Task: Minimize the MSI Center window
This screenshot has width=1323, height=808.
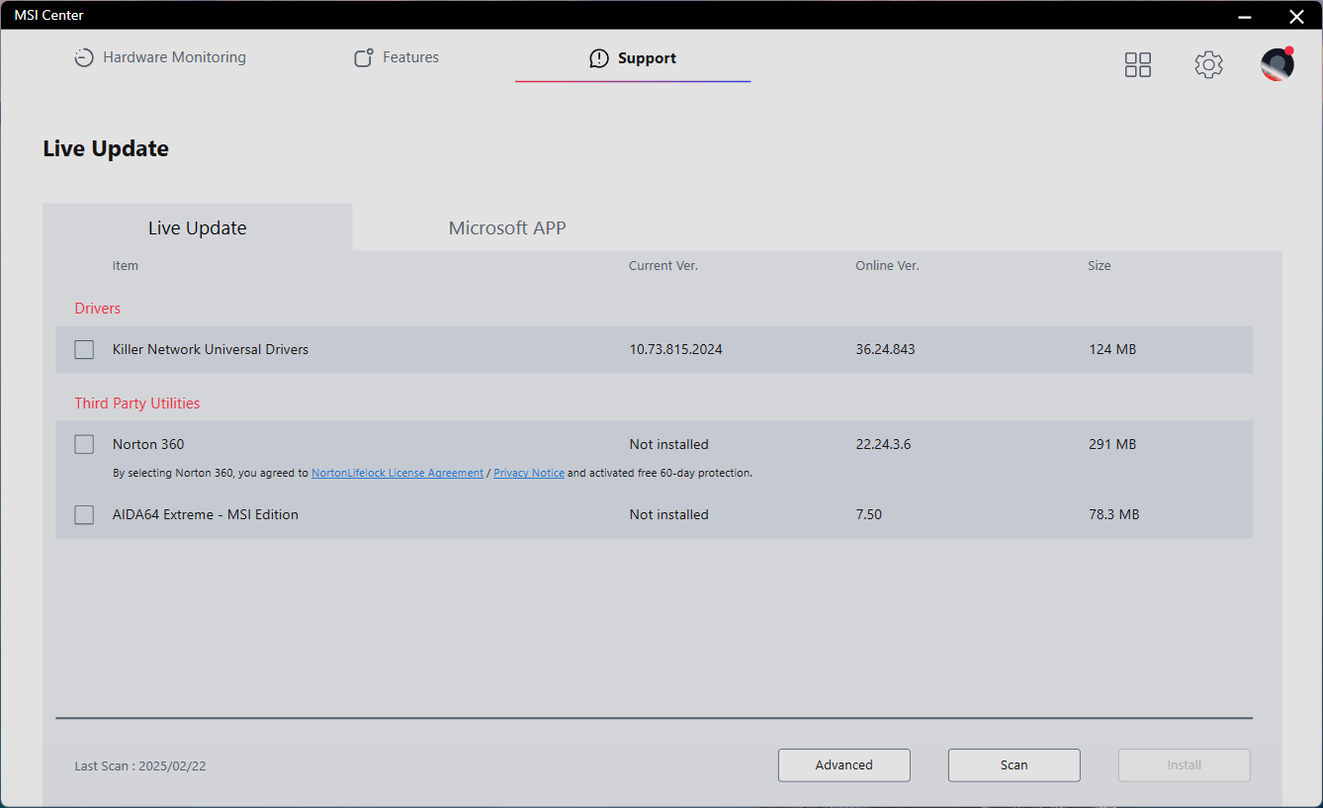Action: [1246, 16]
